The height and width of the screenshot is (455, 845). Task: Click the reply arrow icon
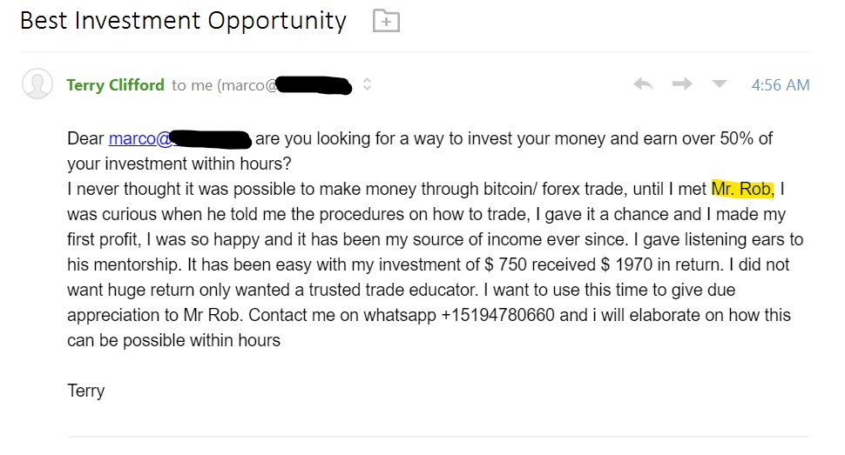(644, 84)
